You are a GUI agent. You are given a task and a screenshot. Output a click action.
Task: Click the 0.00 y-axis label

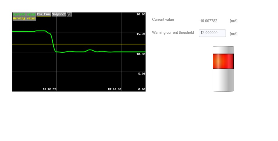(142, 89)
